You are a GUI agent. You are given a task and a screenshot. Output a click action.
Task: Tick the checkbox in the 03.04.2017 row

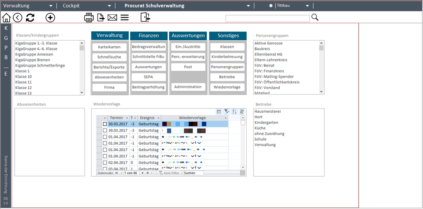pos(105,168)
